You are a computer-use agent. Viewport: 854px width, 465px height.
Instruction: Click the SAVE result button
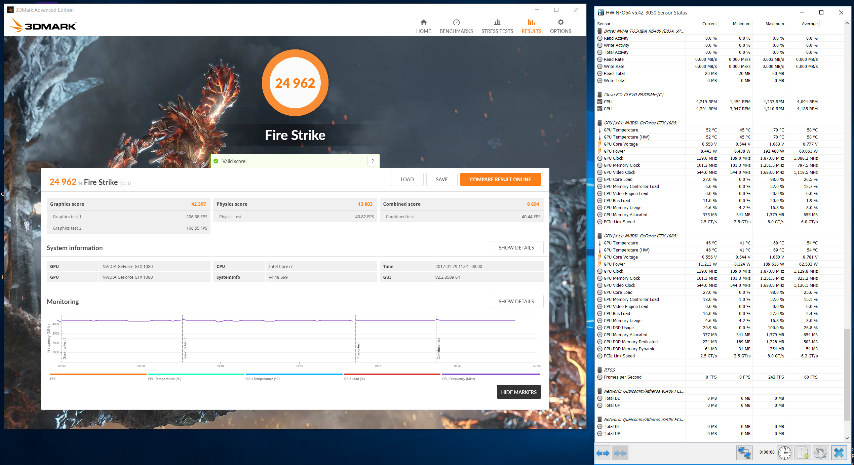[x=441, y=179]
